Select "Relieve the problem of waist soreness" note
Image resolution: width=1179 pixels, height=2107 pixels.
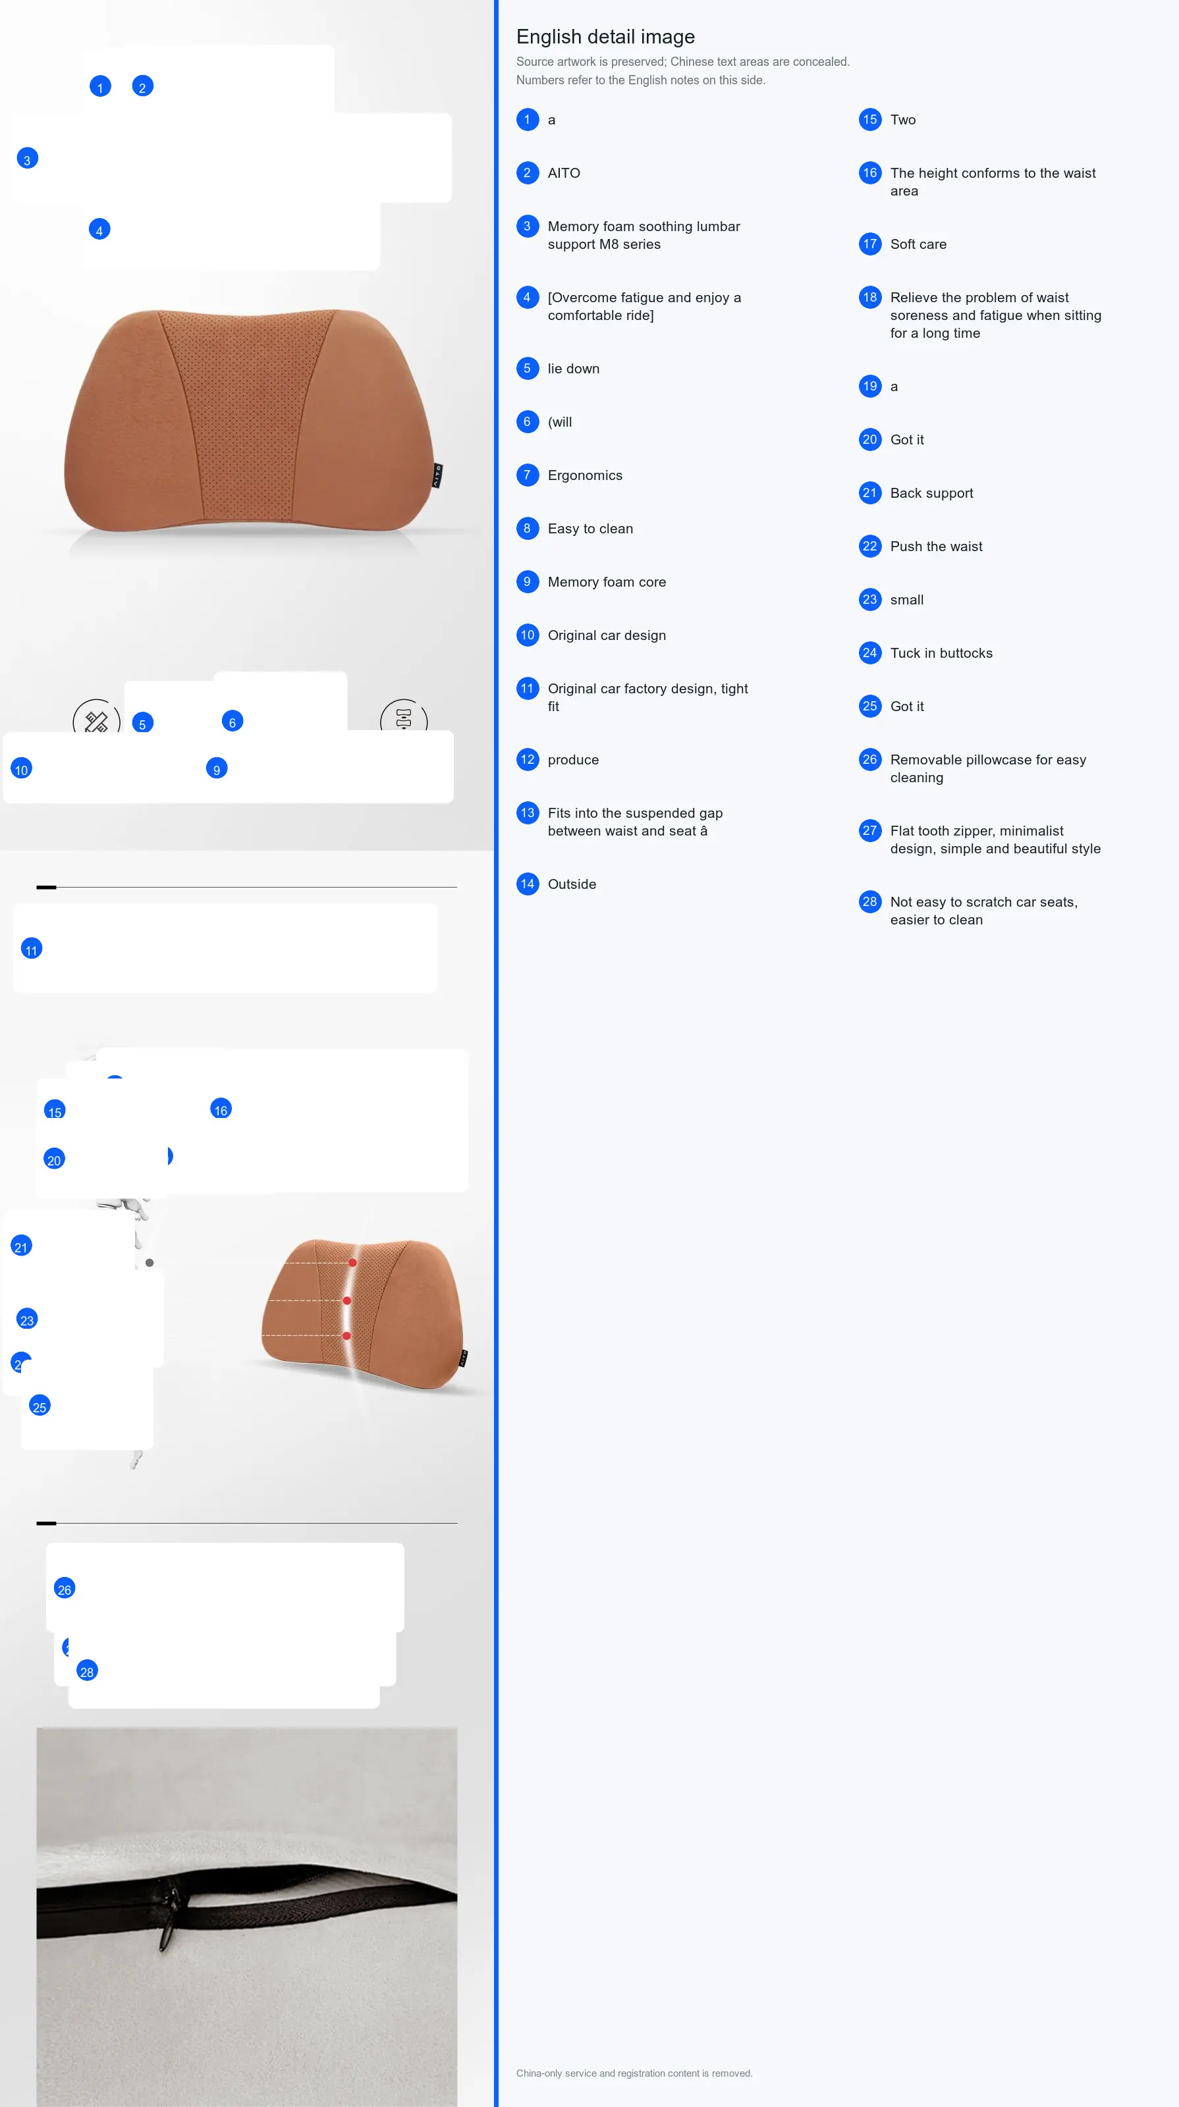click(996, 315)
